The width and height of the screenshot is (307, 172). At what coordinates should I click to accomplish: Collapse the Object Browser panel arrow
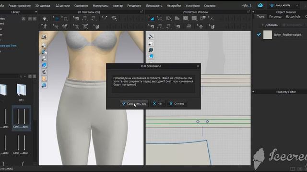tap(253, 12)
